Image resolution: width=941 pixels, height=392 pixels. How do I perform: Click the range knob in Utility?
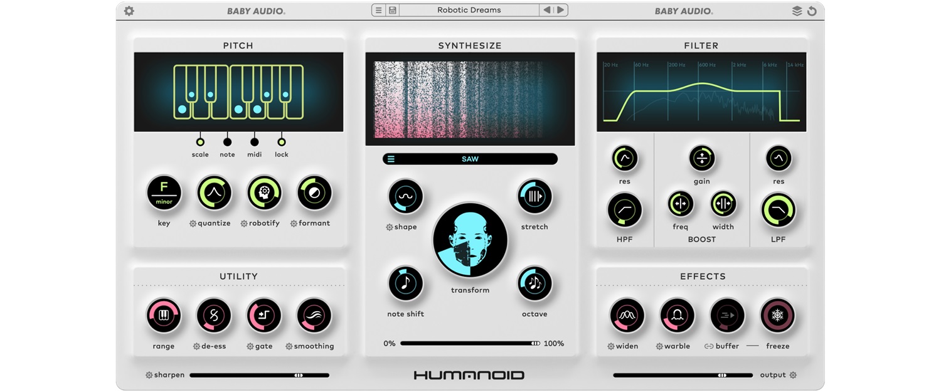tap(164, 315)
